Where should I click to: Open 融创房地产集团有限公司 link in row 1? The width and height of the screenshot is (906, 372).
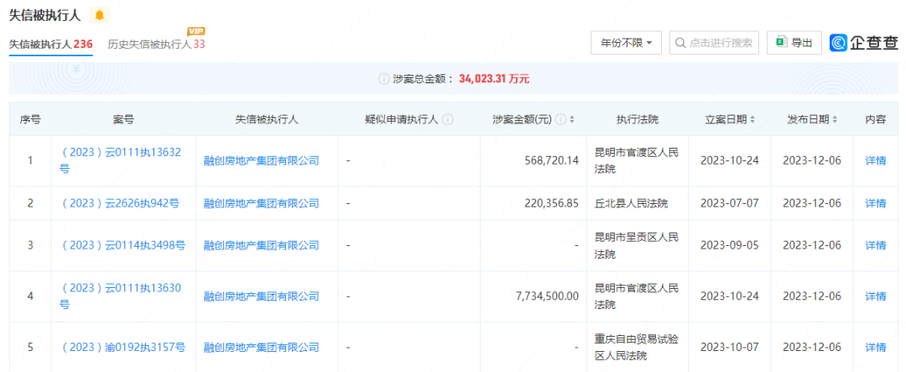click(261, 161)
